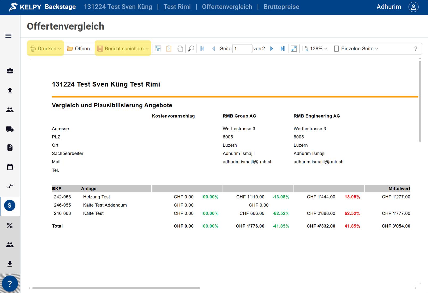Screen dimensions: 428x293
Task: Click the percent icon in sidebar
Action: coord(10,225)
